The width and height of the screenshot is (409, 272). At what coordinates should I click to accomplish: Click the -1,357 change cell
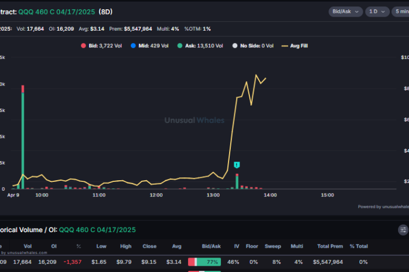72,262
